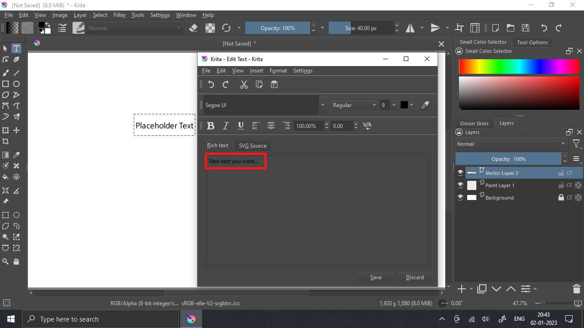Click the black text color swatch
This screenshot has width=584, height=328.
tap(404, 105)
